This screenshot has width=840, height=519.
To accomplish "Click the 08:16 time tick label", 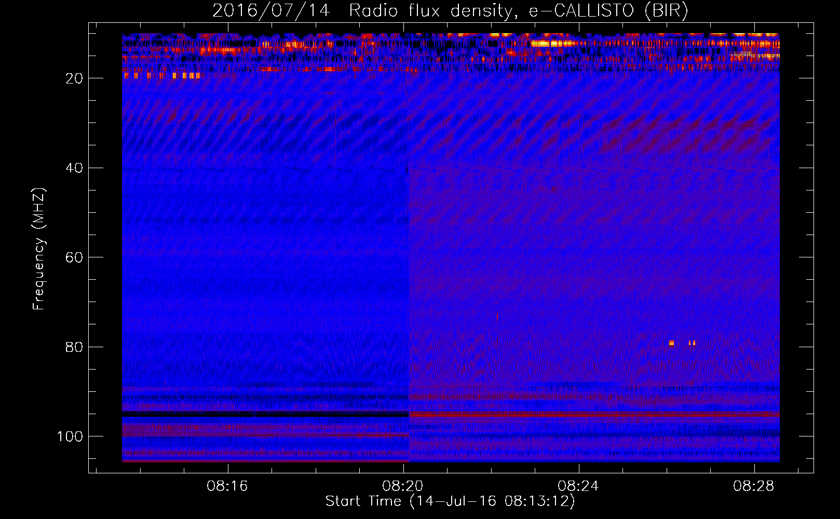I will tap(227, 486).
